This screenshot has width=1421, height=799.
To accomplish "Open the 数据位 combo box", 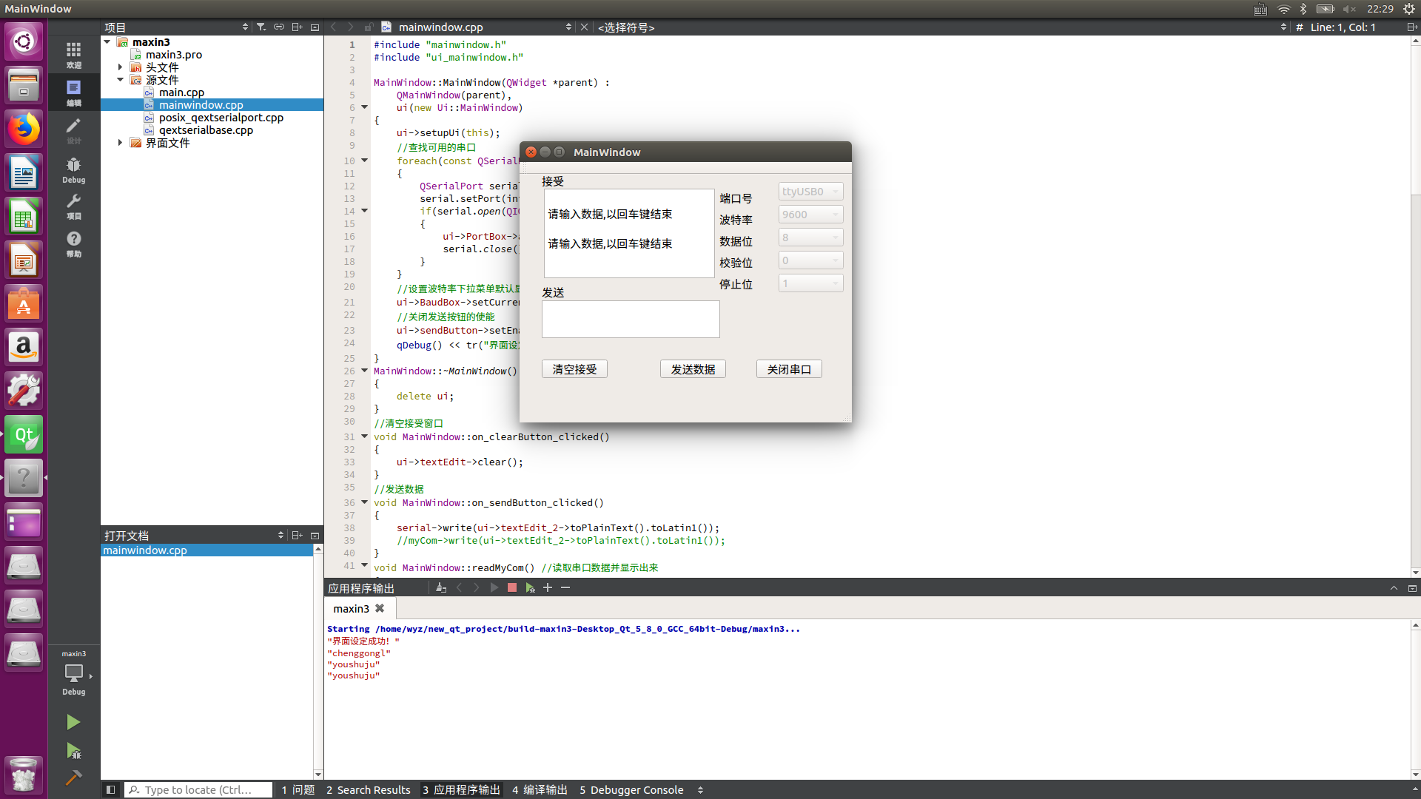I will click(x=810, y=237).
